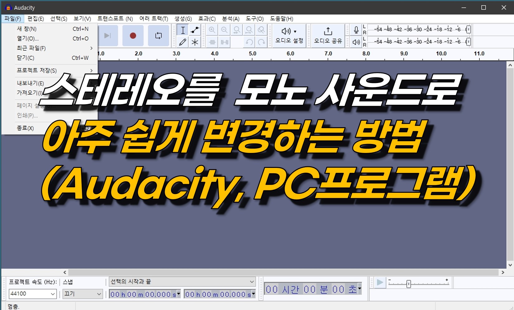Adjust the recording level slider knob
Viewport: 514px width, 310px height.
click(x=468, y=30)
